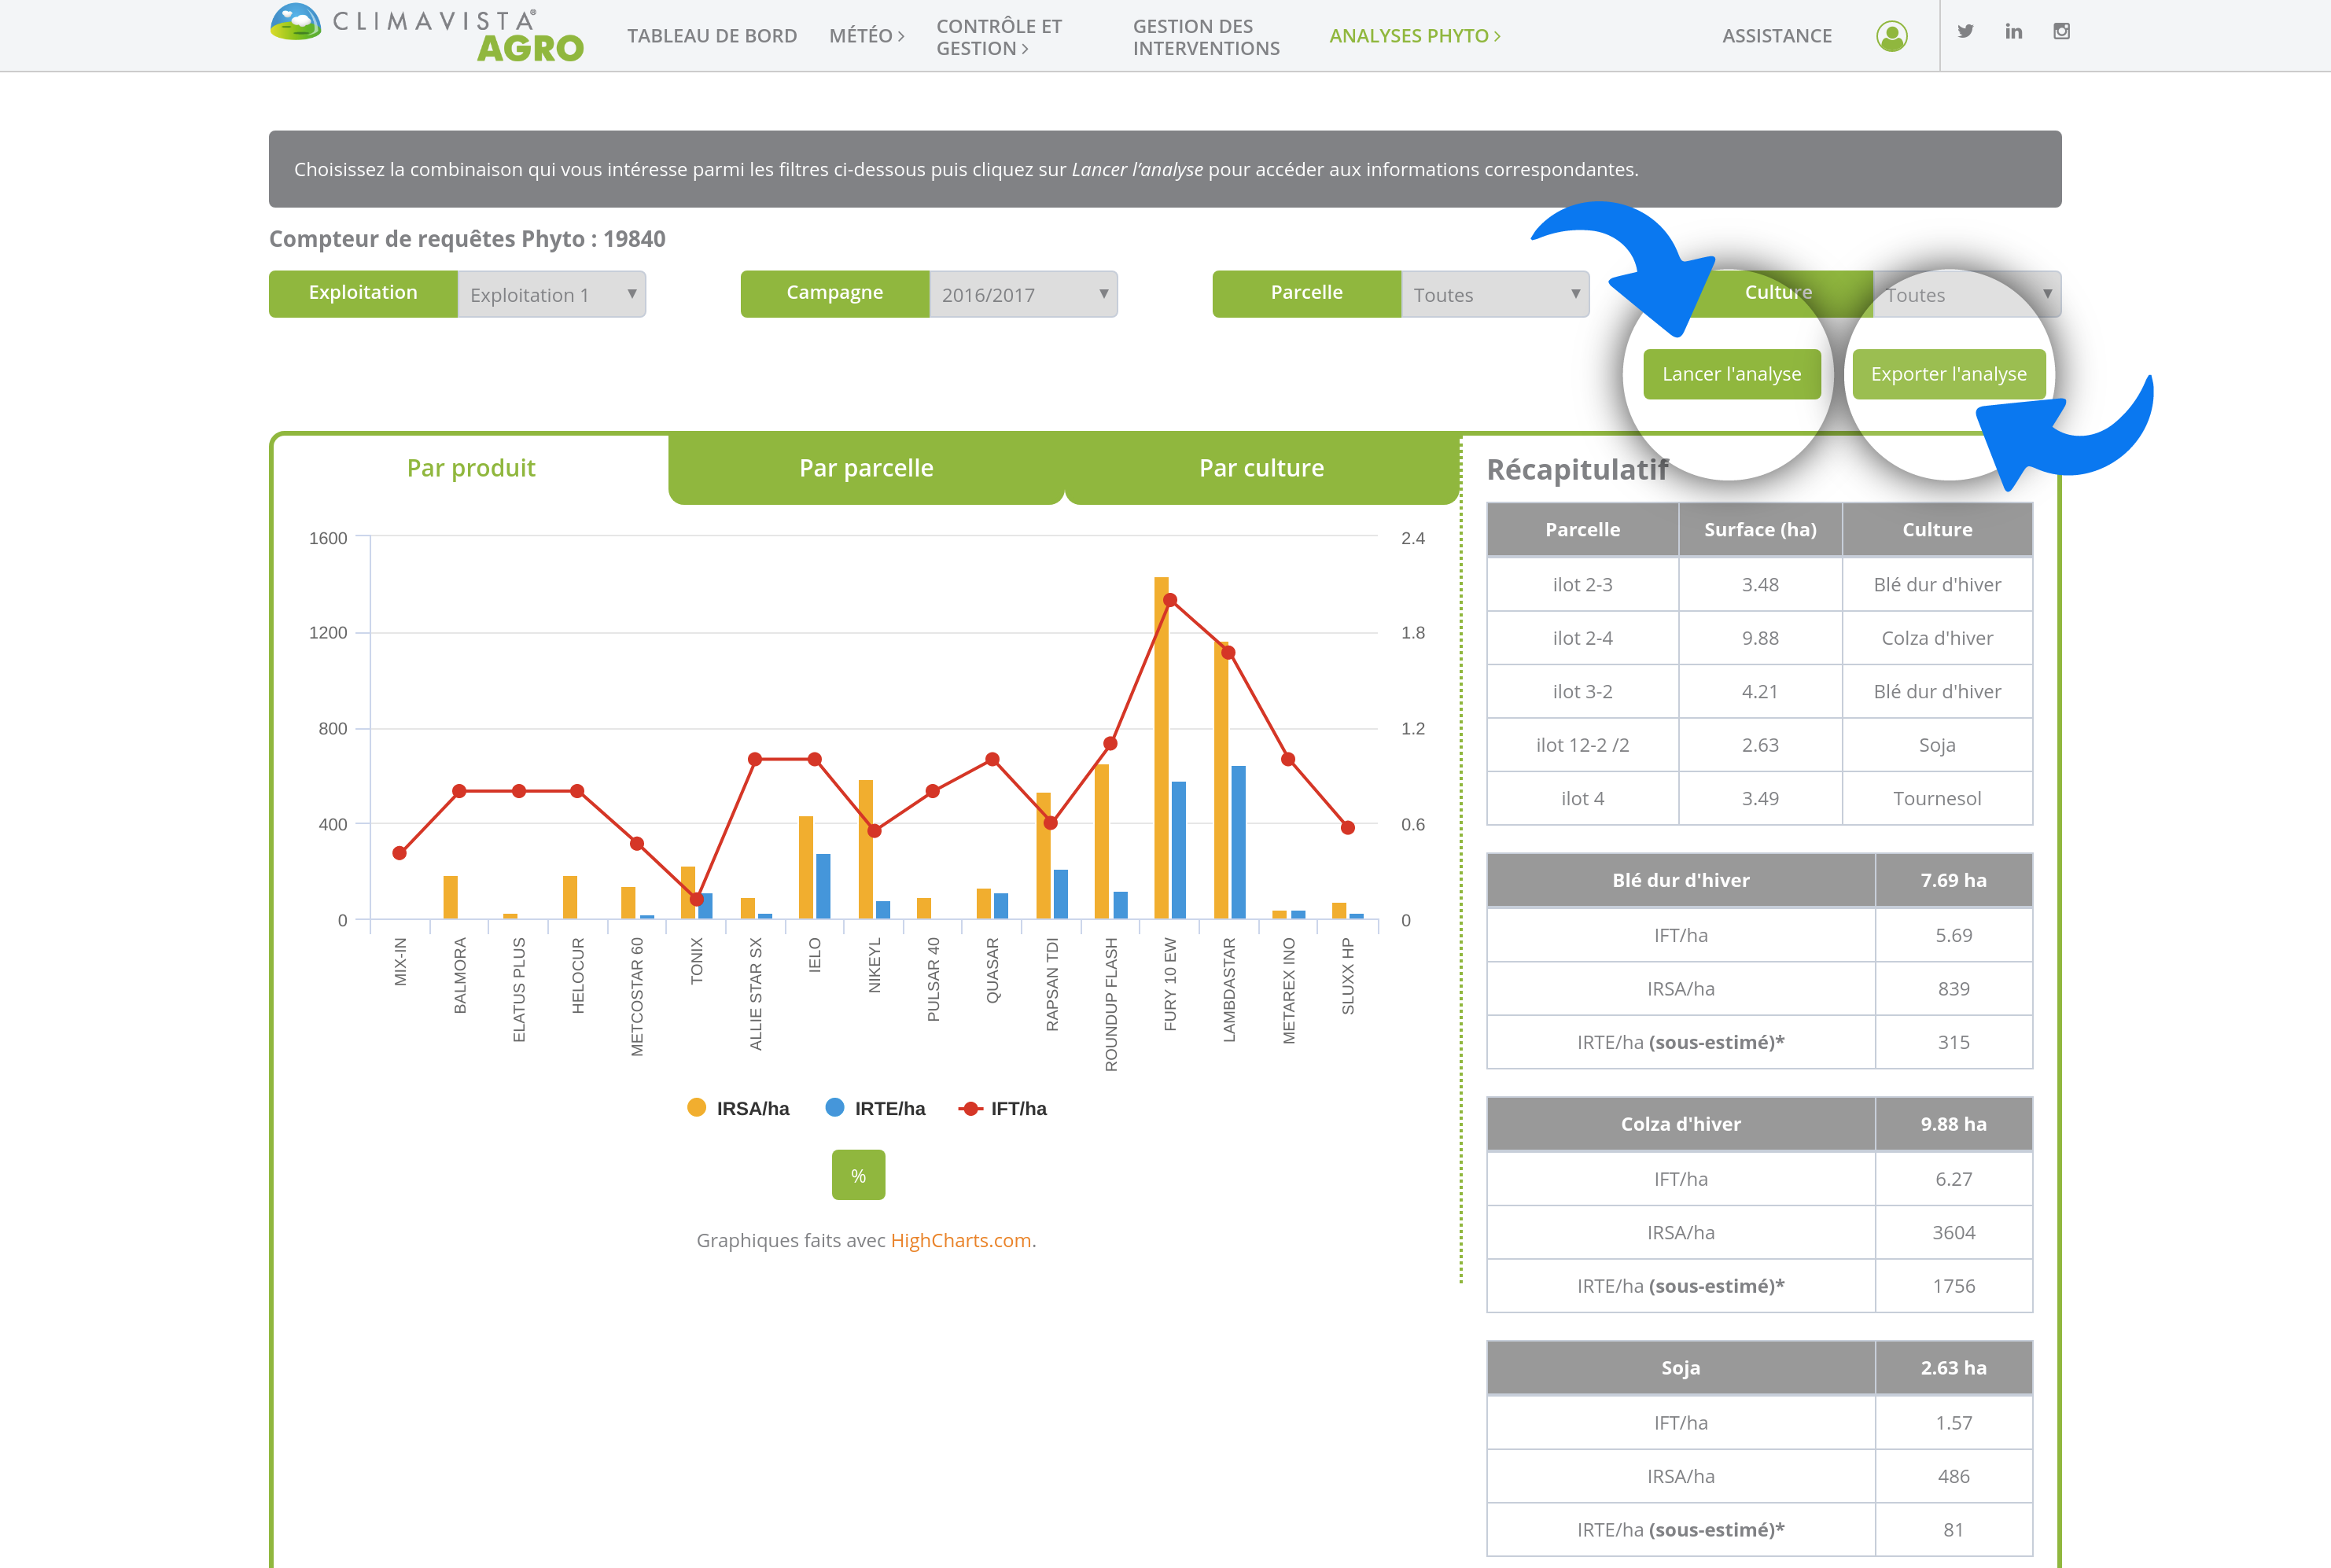Open the Assistance page

tap(1777, 36)
